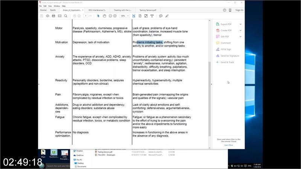301x169 pixels.
Task: Click the scroll up arrow of the document
Action: tap(210, 21)
